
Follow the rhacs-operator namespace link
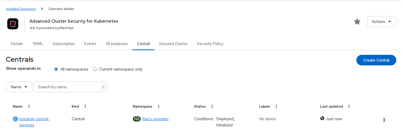coord(155,119)
